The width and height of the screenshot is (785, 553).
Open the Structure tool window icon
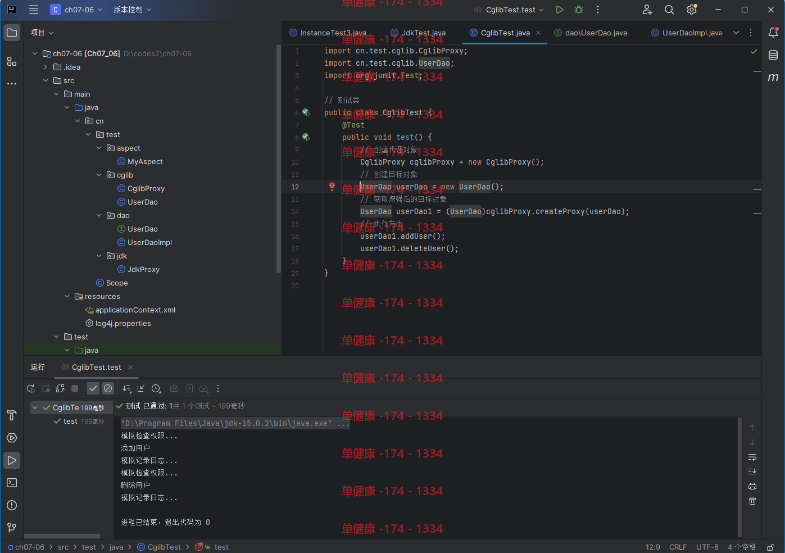tap(12, 61)
